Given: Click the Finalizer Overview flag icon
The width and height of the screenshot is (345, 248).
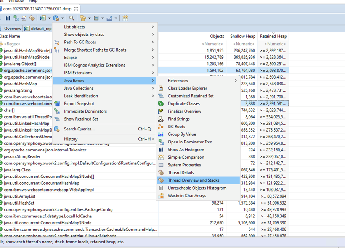Looking at the screenshot, I should (161, 111).
